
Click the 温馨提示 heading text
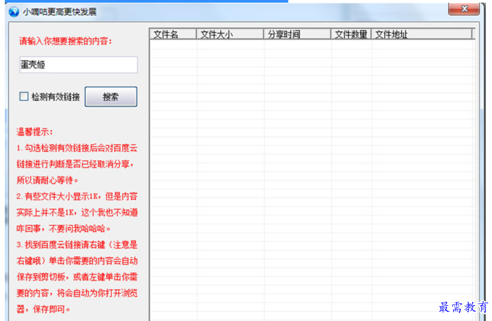[35, 132]
